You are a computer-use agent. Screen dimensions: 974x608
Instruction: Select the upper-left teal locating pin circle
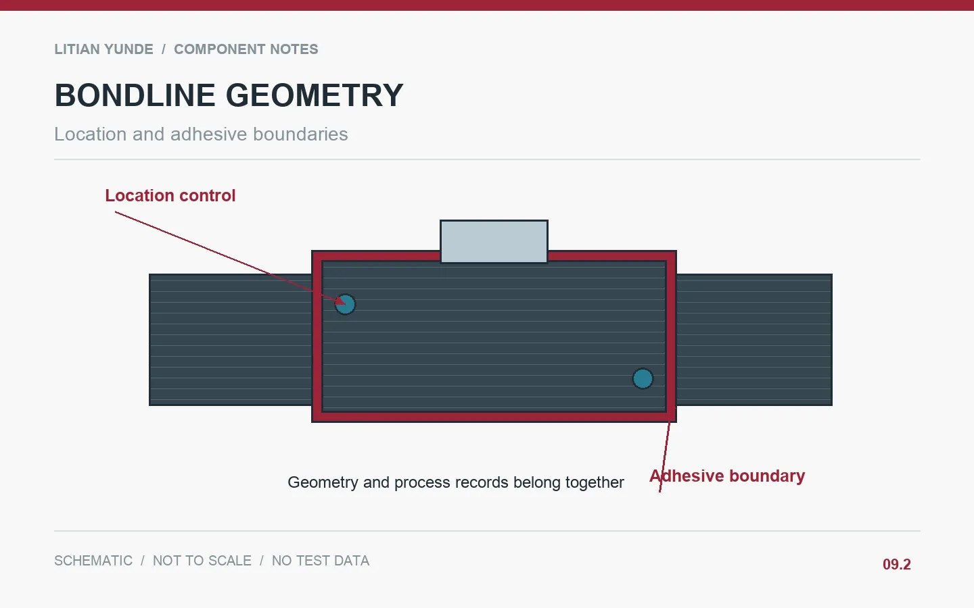point(345,304)
